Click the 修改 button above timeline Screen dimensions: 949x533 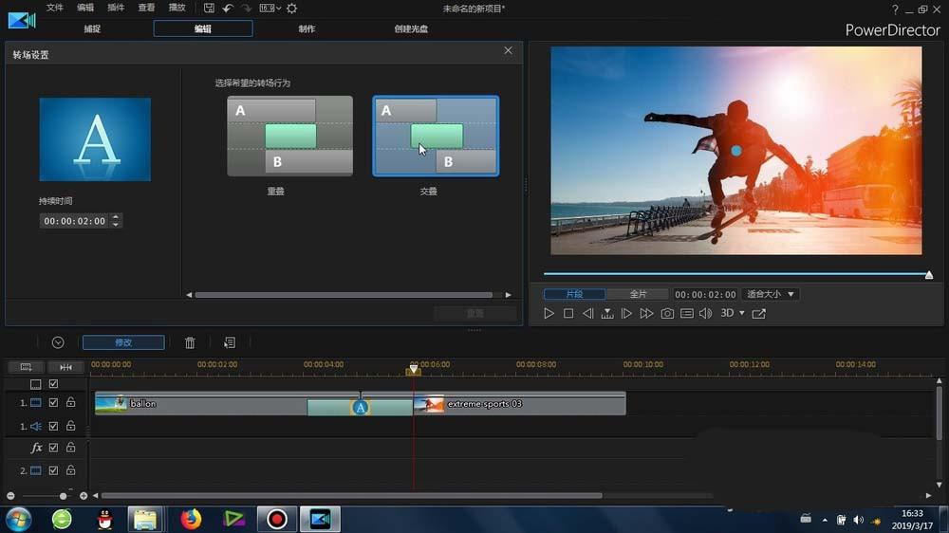pos(123,342)
